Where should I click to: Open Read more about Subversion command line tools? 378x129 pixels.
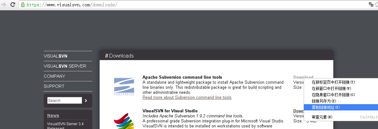pyautogui.click(x=187, y=97)
